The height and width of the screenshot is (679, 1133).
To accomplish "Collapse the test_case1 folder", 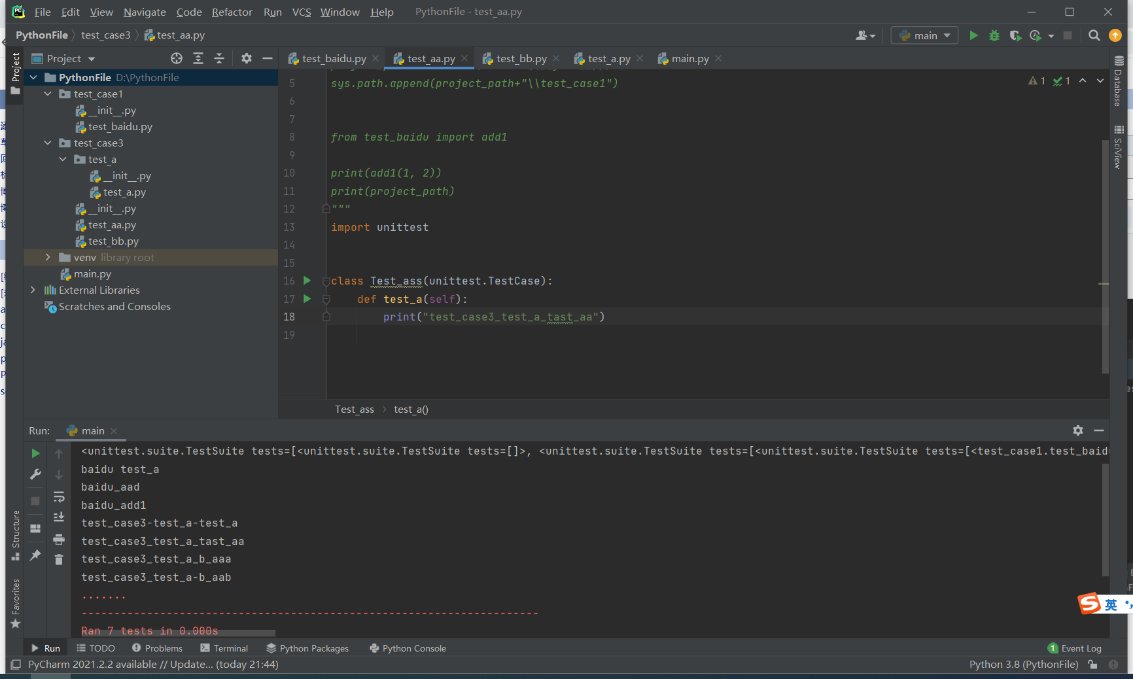I will [x=48, y=94].
